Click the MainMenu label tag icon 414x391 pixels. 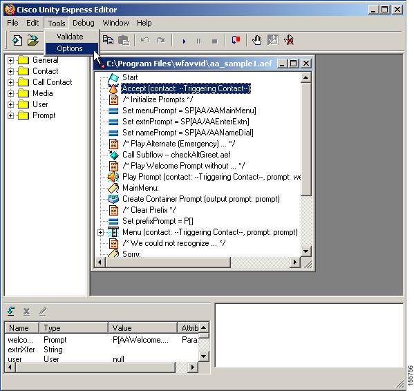tap(113, 188)
